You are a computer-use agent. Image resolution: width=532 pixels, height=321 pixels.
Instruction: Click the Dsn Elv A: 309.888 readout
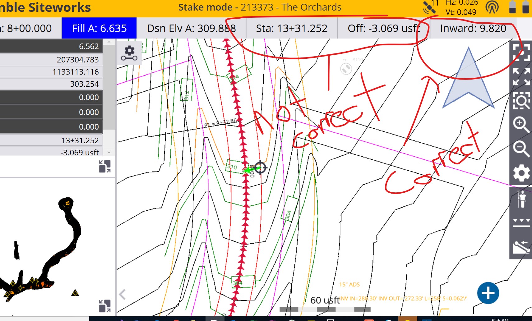pos(191,28)
